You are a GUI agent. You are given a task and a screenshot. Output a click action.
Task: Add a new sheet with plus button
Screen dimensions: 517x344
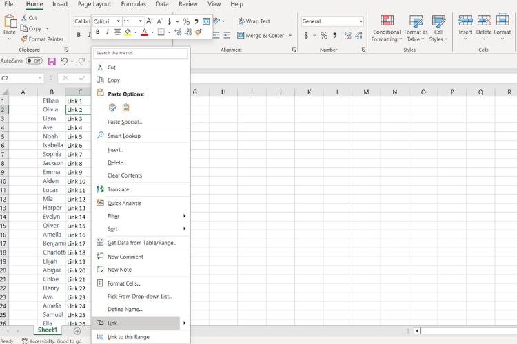pyautogui.click(x=77, y=331)
